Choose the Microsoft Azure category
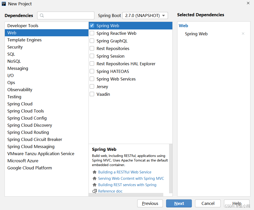 pyautogui.click(x=47, y=161)
